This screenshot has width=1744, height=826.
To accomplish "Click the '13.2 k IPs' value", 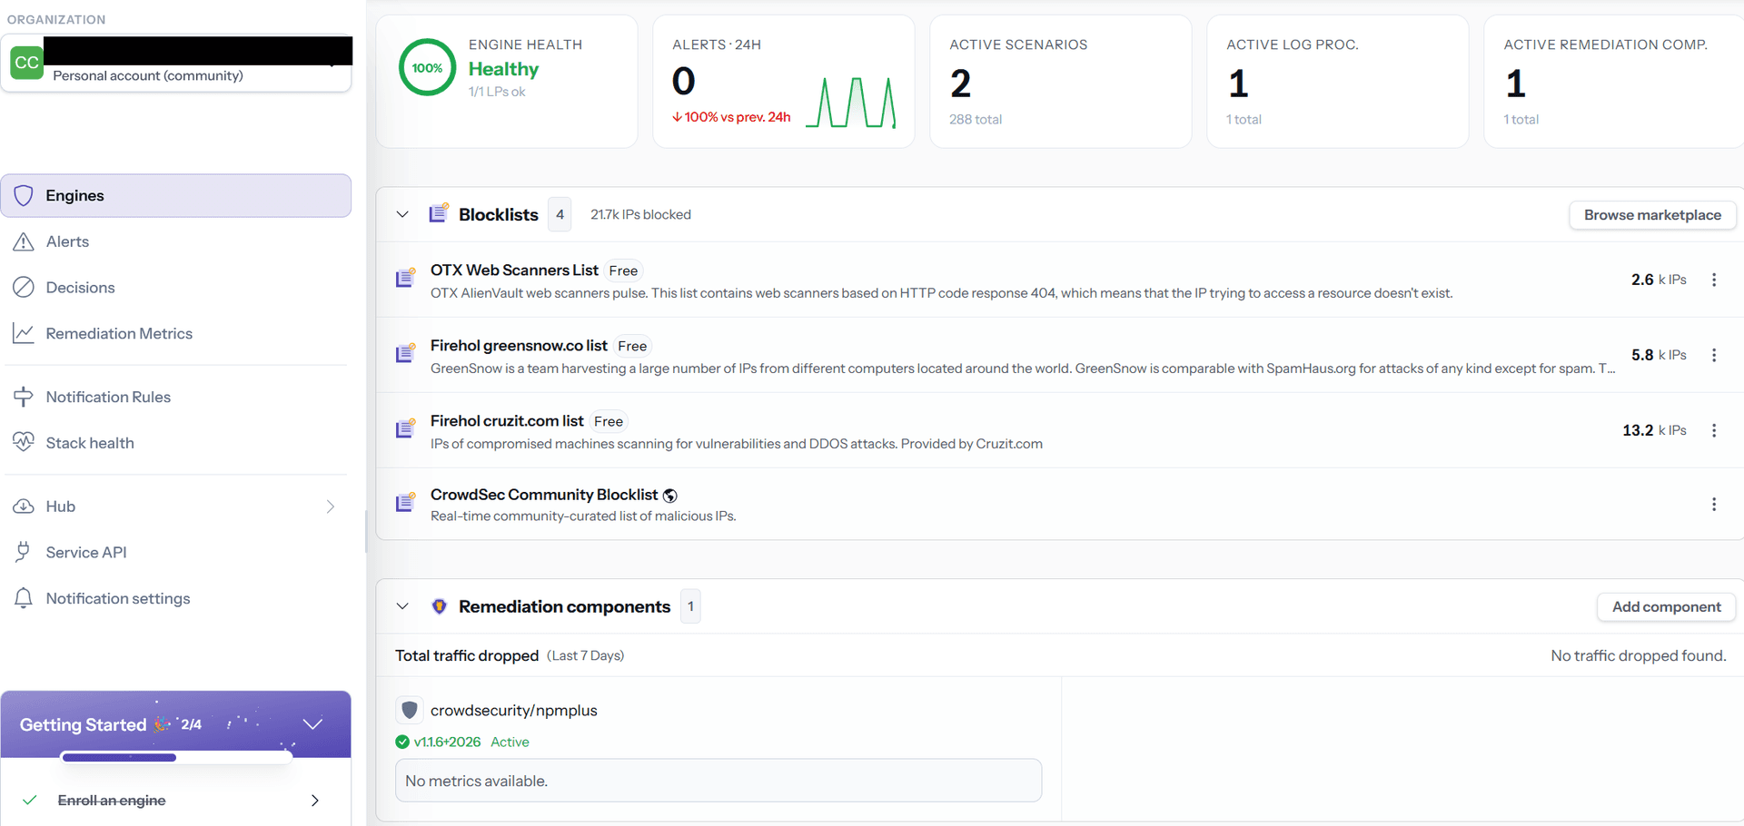I will pos(1654,430).
